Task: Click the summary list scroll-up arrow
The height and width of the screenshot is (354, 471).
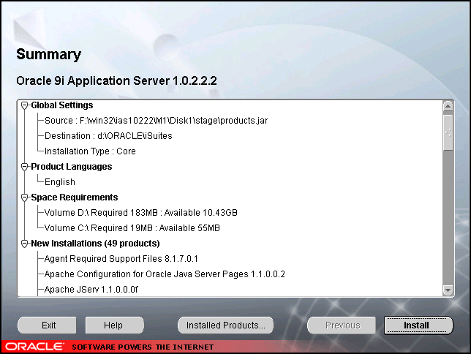Action: pos(448,106)
